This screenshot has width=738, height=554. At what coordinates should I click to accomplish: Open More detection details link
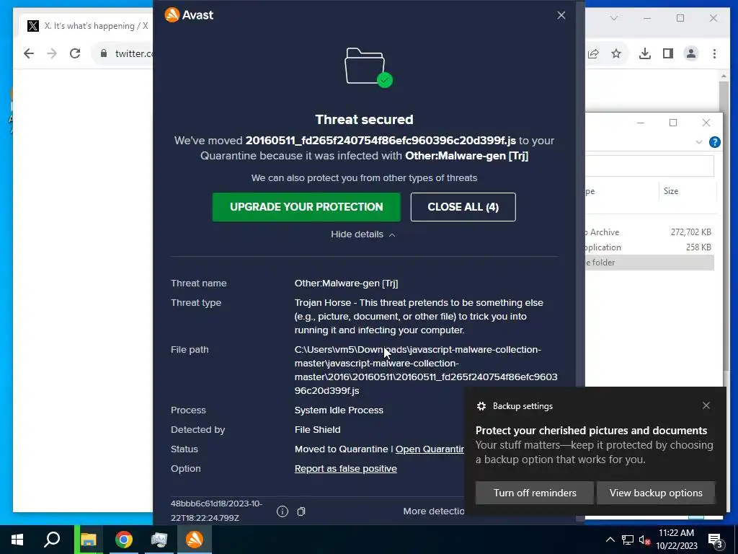[x=433, y=511]
